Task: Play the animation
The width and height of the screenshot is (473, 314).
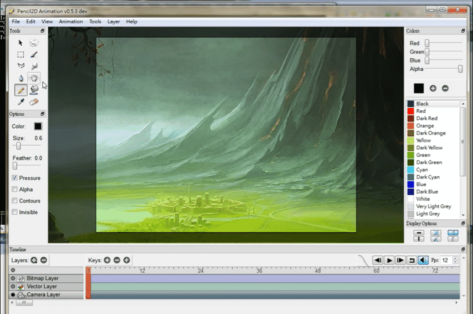Action: [x=389, y=260]
